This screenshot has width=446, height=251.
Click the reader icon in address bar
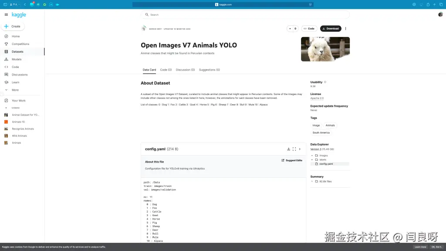click(x=310, y=4)
